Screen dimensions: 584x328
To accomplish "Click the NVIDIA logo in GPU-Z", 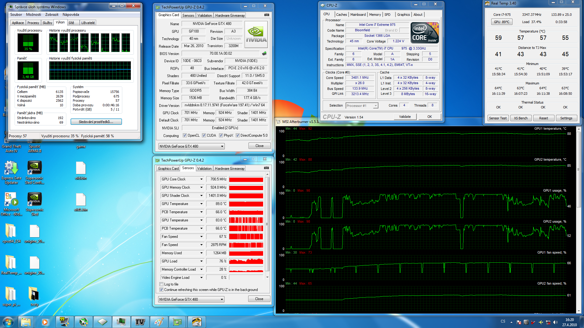I will [x=256, y=34].
